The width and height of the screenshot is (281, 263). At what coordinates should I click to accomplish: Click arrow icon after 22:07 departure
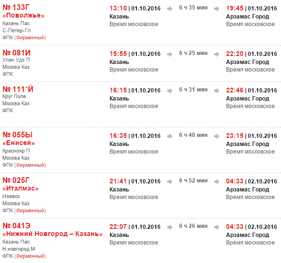(x=170, y=227)
